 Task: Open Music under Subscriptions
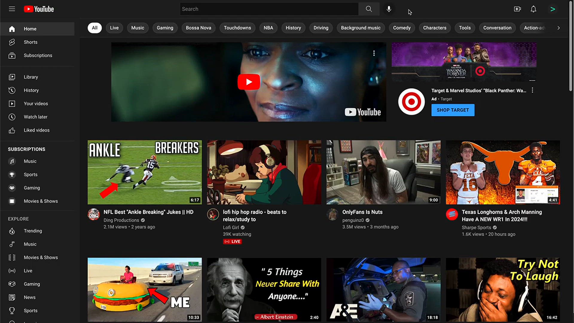click(x=37, y=161)
